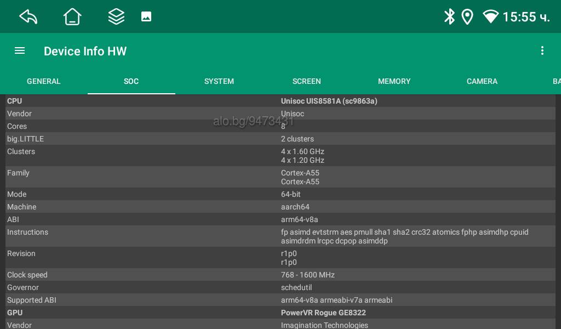Viewport: 561px width, 329px height.
Task: Tap the Bluetooth status icon
Action: [449, 16]
